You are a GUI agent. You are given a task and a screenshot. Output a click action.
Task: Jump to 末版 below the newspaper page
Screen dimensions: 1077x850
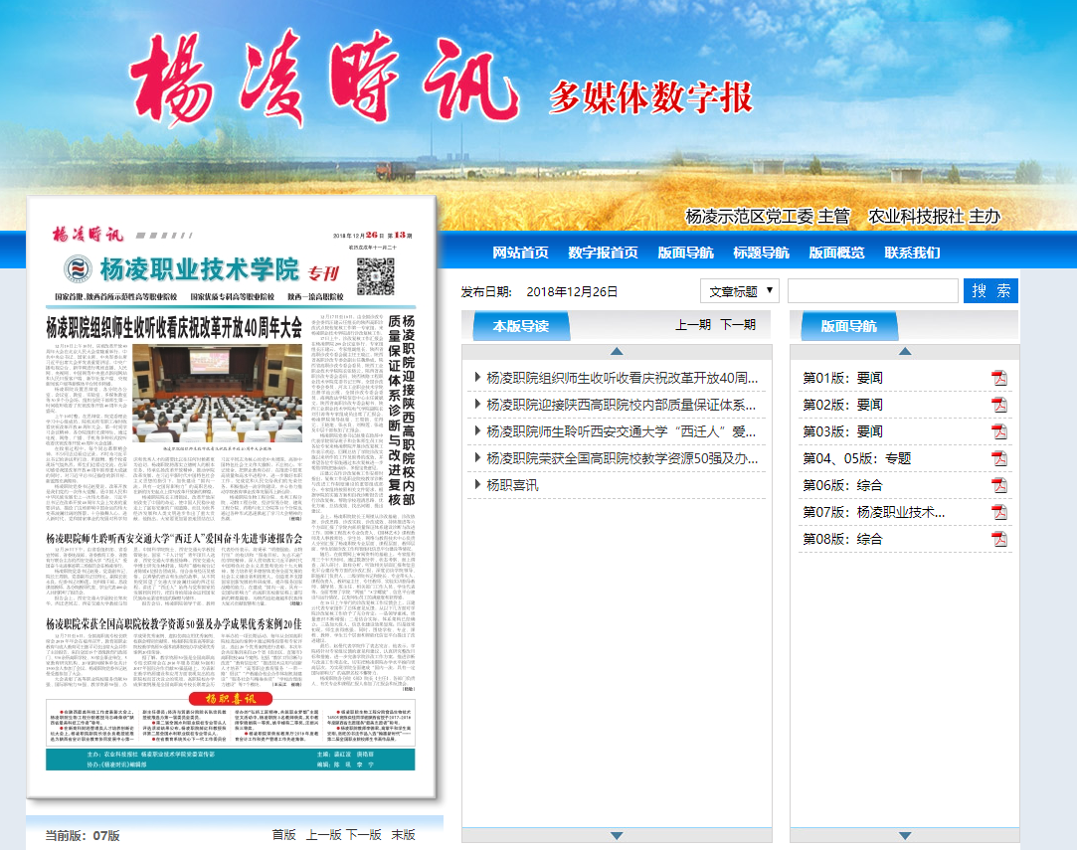[403, 835]
